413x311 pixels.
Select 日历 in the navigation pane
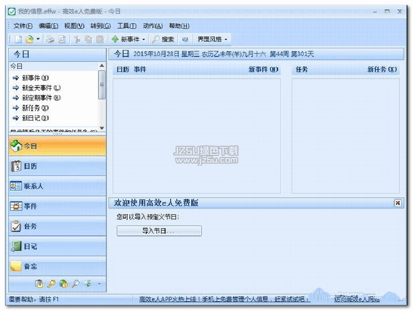pos(58,166)
